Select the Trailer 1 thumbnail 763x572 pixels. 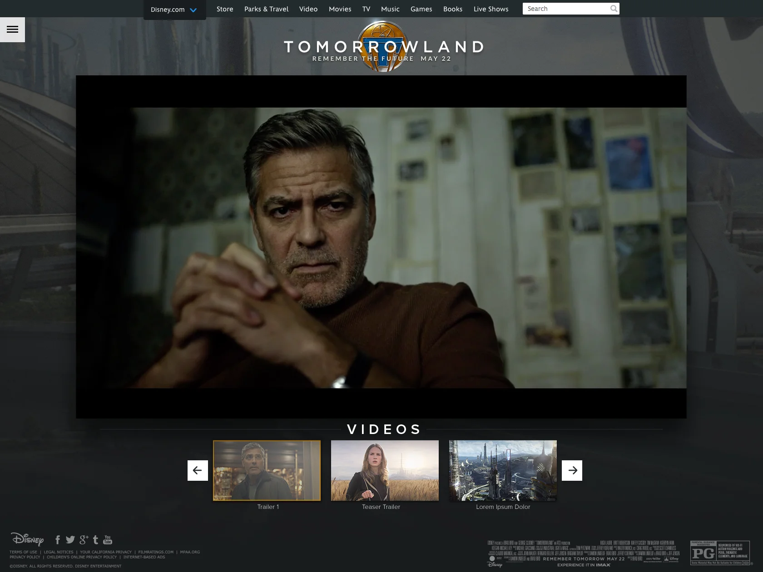[267, 470]
